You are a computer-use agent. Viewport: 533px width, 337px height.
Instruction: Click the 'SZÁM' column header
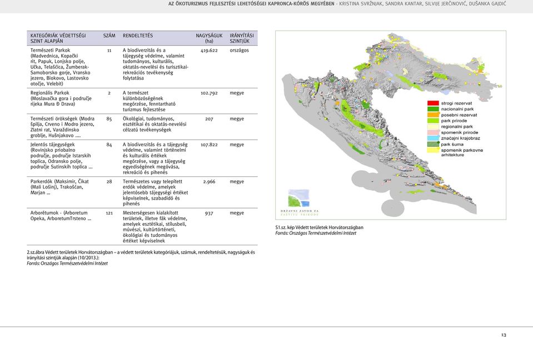[109, 36]
